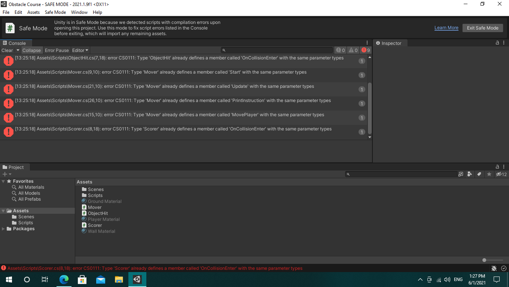Open the Scenes folder in Assets list
Screen dimensions: 509x287
[x=92, y=189]
